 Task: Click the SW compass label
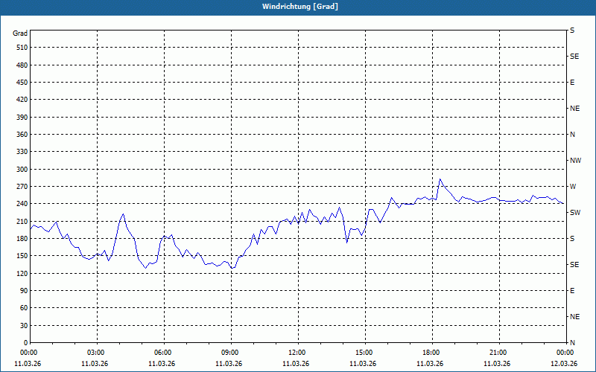[575, 213]
